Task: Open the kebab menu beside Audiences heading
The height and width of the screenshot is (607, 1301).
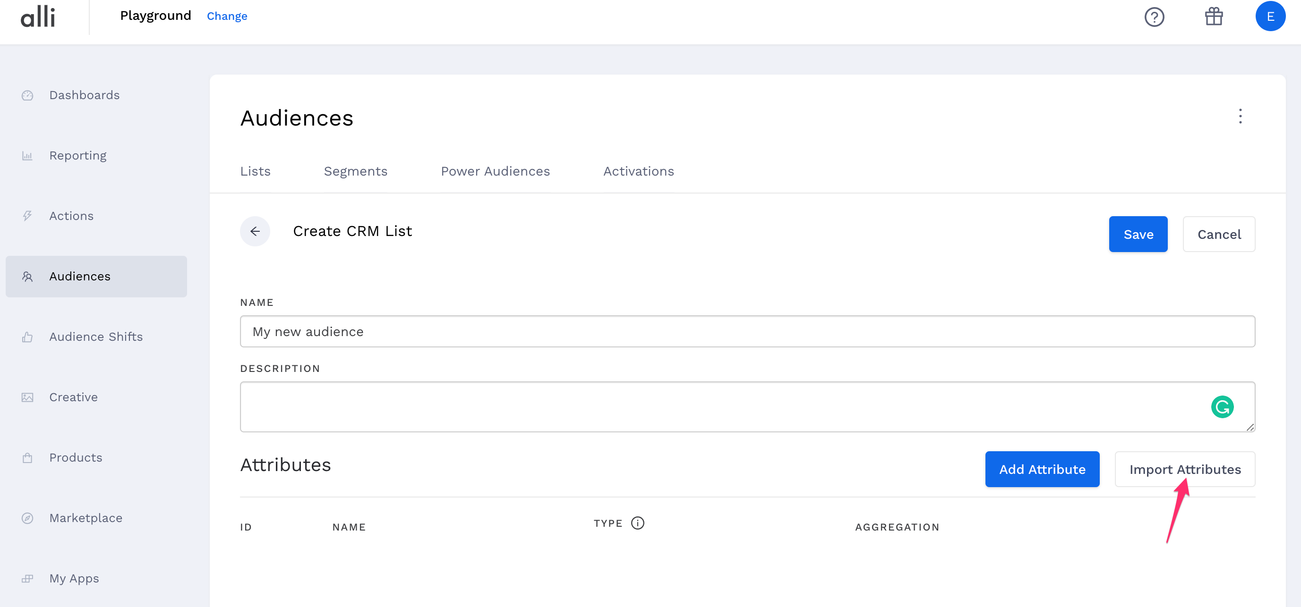Action: 1240,117
